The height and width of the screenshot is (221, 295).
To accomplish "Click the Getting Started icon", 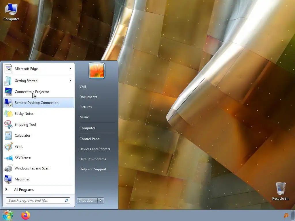I will click(8, 81).
